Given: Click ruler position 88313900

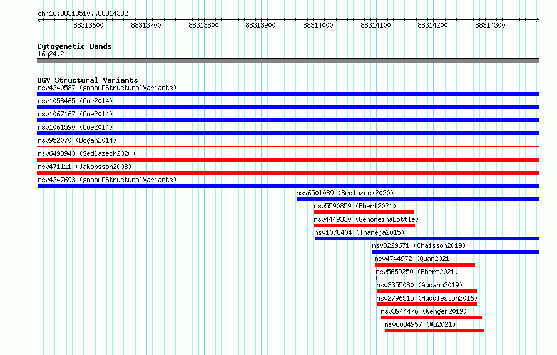Looking at the screenshot, I should 261,25.
